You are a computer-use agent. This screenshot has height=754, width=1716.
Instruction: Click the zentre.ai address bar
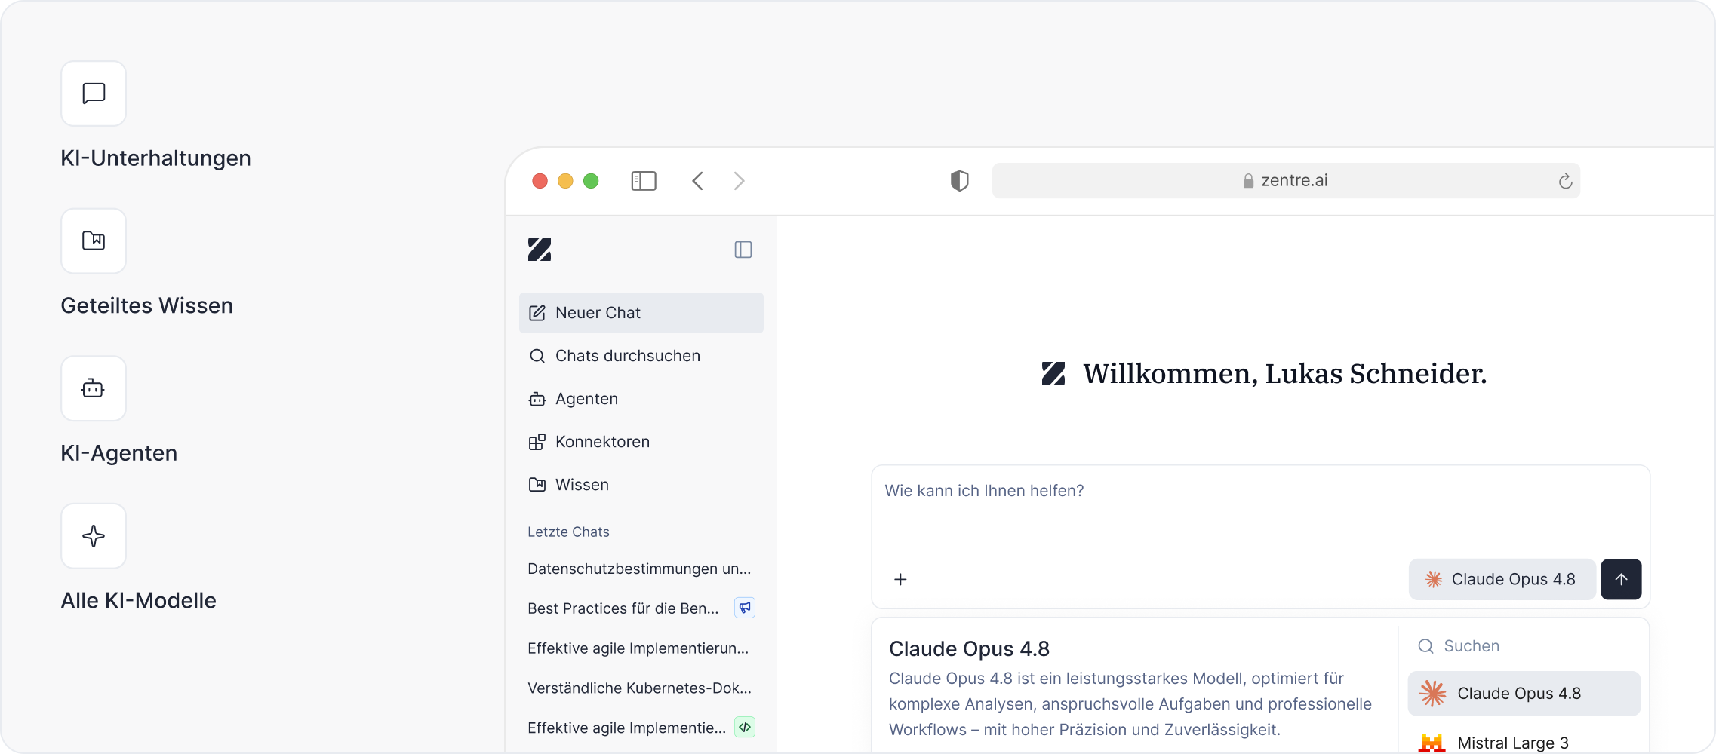point(1286,181)
